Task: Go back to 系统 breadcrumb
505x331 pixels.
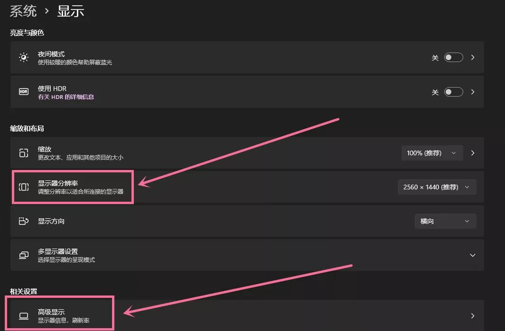Action: pyautogui.click(x=23, y=10)
